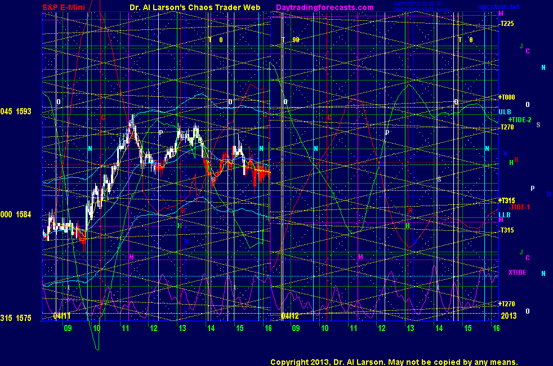Select the 04111 date marker
This screenshot has height=366, width=553.
(x=62, y=316)
